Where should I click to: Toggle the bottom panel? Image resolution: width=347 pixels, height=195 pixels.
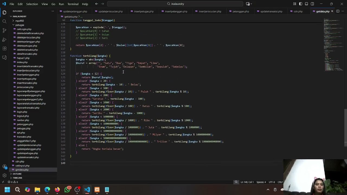(x=306, y=4)
